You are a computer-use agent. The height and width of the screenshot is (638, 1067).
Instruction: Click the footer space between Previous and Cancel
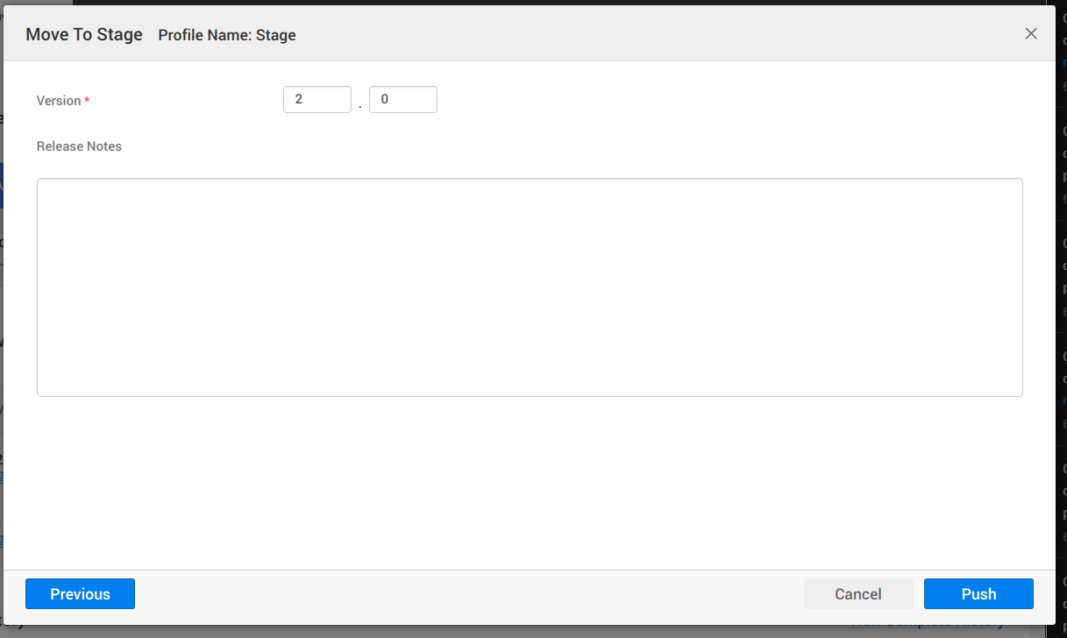[x=465, y=594]
